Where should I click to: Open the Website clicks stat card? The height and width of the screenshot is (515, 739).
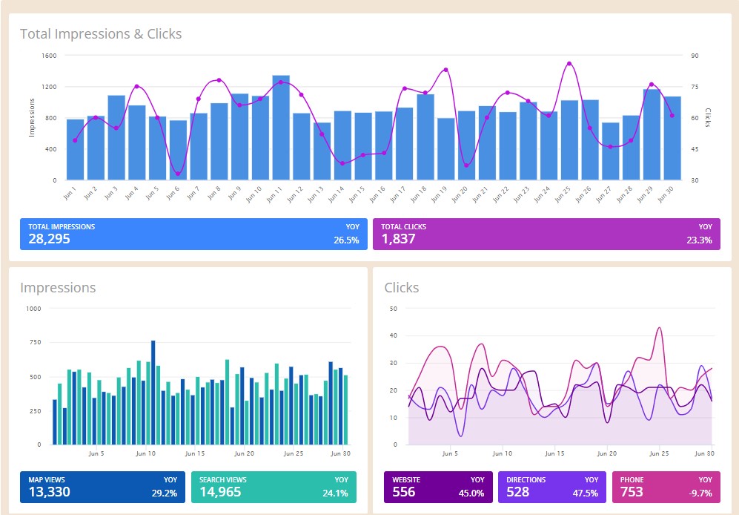(x=437, y=487)
